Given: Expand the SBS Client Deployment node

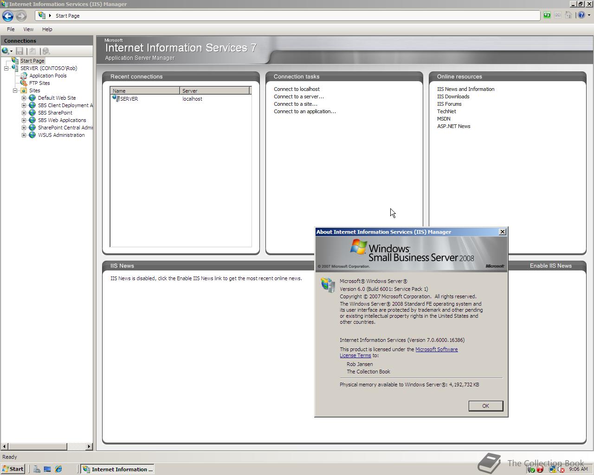Looking at the screenshot, I should point(24,105).
